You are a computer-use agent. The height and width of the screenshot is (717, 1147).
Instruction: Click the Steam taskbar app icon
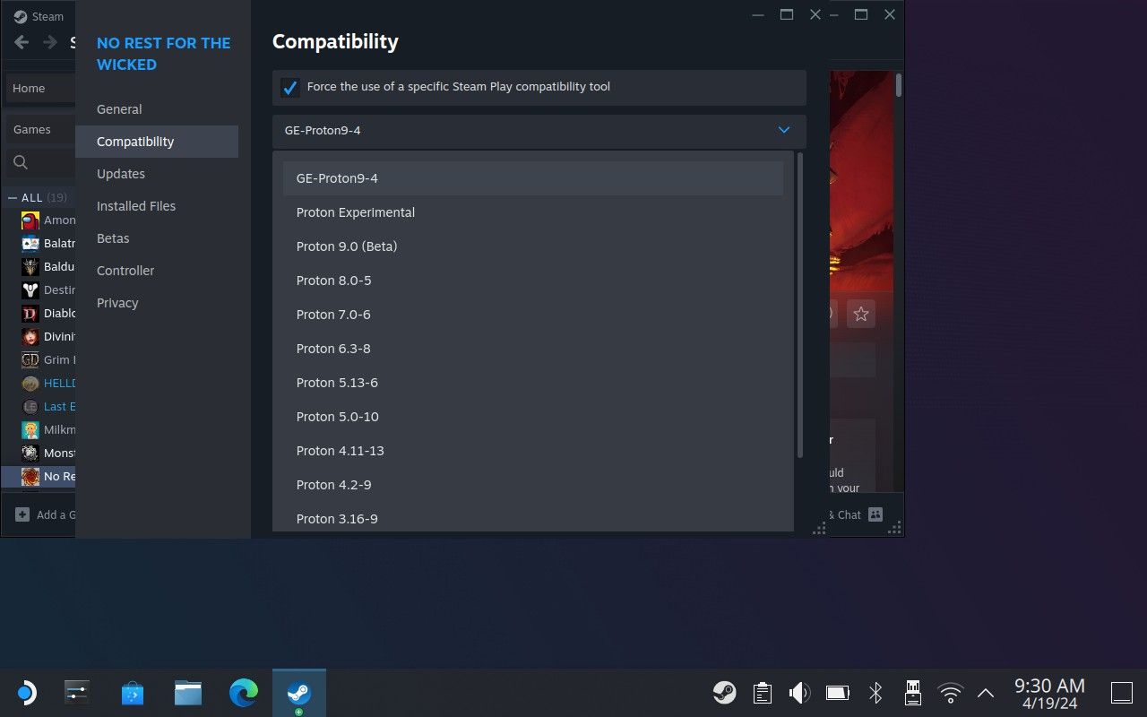pos(298,693)
